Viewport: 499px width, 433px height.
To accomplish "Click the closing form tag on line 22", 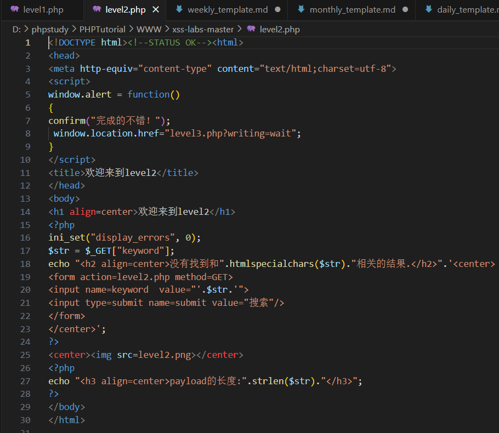I will (x=67, y=316).
